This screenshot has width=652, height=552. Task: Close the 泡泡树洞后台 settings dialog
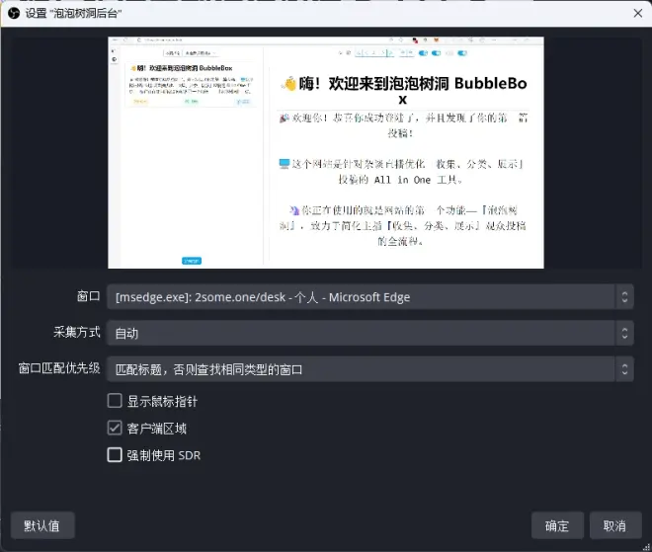pyautogui.click(x=638, y=13)
